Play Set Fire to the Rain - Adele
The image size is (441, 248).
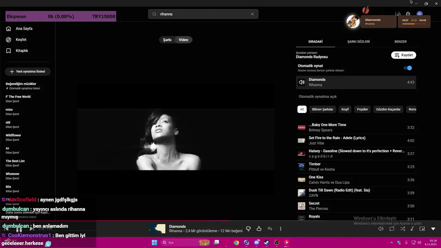pyautogui.click(x=356, y=141)
